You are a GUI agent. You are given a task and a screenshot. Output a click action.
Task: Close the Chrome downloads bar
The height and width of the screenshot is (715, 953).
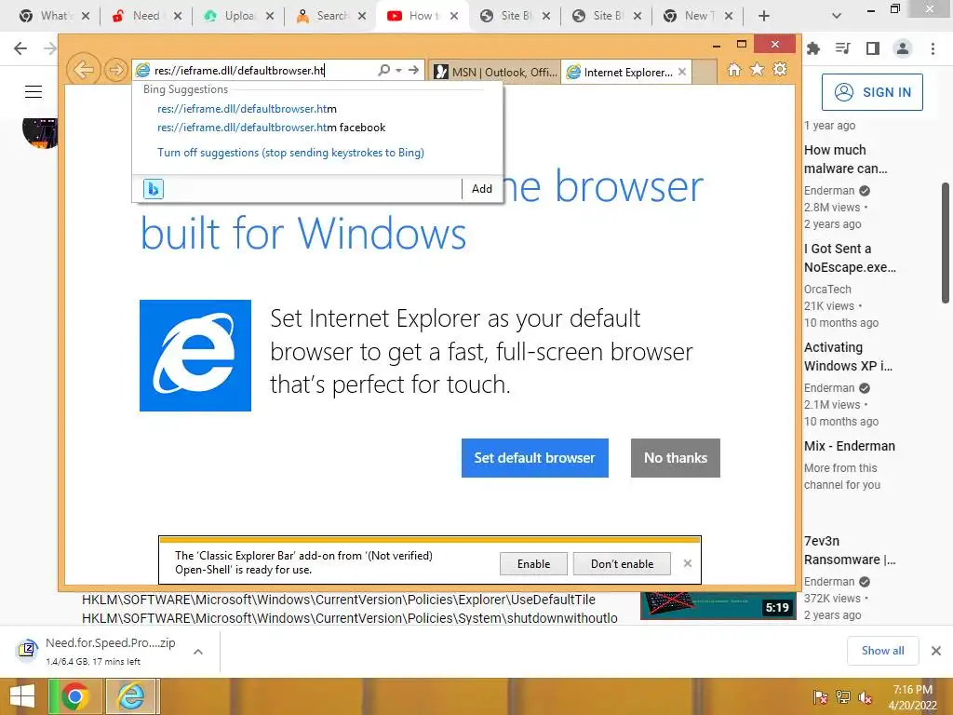936,651
